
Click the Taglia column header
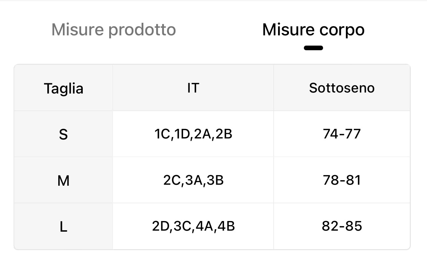coord(64,88)
